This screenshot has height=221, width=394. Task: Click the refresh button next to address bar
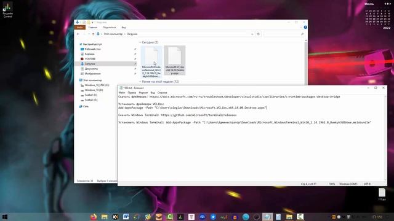(x=259, y=34)
